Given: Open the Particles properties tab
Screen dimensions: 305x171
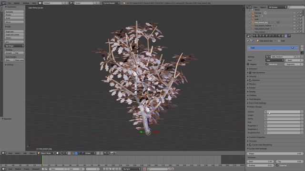Looking at the screenshot, I should click(286, 36).
